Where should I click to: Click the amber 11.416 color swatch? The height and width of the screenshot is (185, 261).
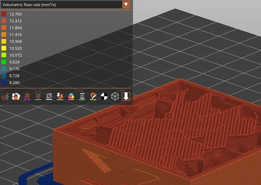4,35
